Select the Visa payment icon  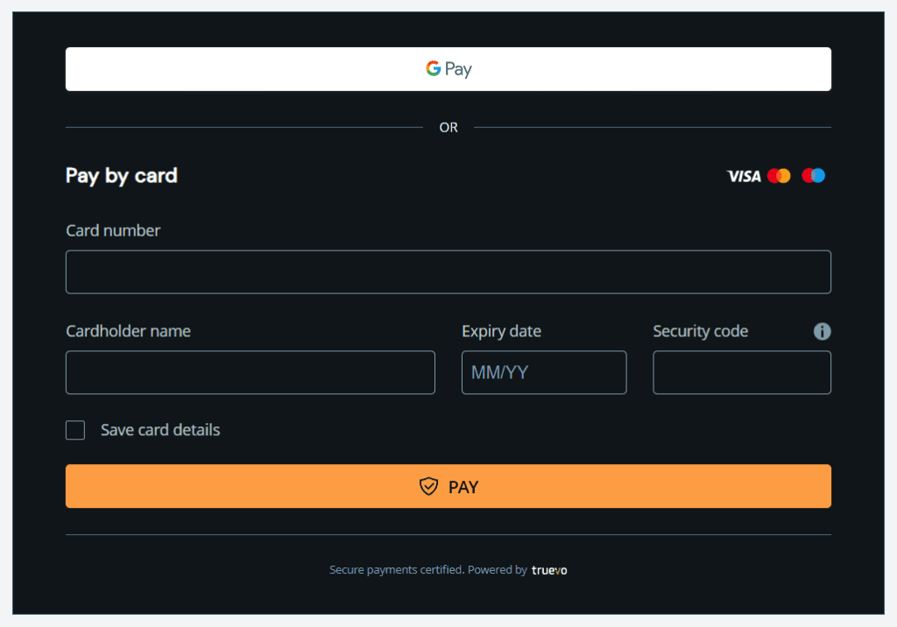[742, 175]
